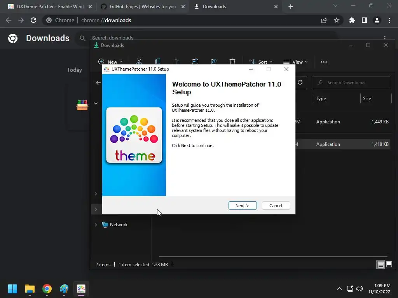Click the Copy icon in Explorer toolbar
398x298 pixels.
click(158, 62)
